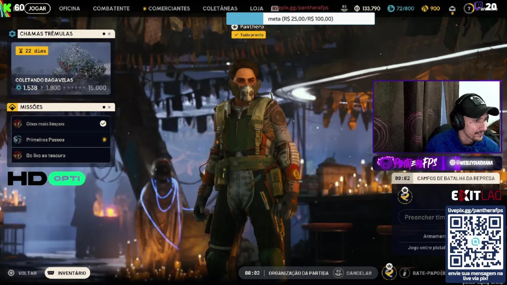Click the streamer webcam feed
Image resolution: width=507 pixels, height=285 pixels.
tap(437, 117)
